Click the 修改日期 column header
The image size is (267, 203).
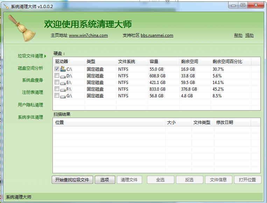pyautogui.click(x=232, y=122)
